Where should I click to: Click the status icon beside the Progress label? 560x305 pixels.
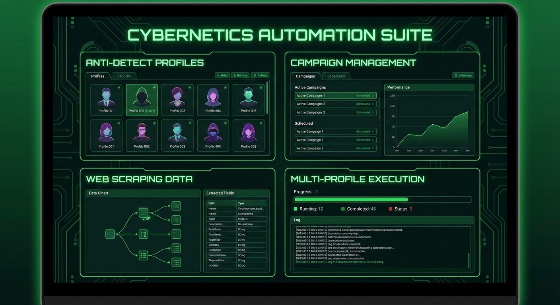317,192
